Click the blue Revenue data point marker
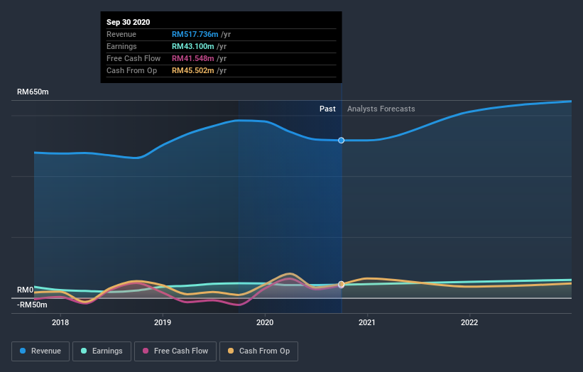 click(x=341, y=140)
